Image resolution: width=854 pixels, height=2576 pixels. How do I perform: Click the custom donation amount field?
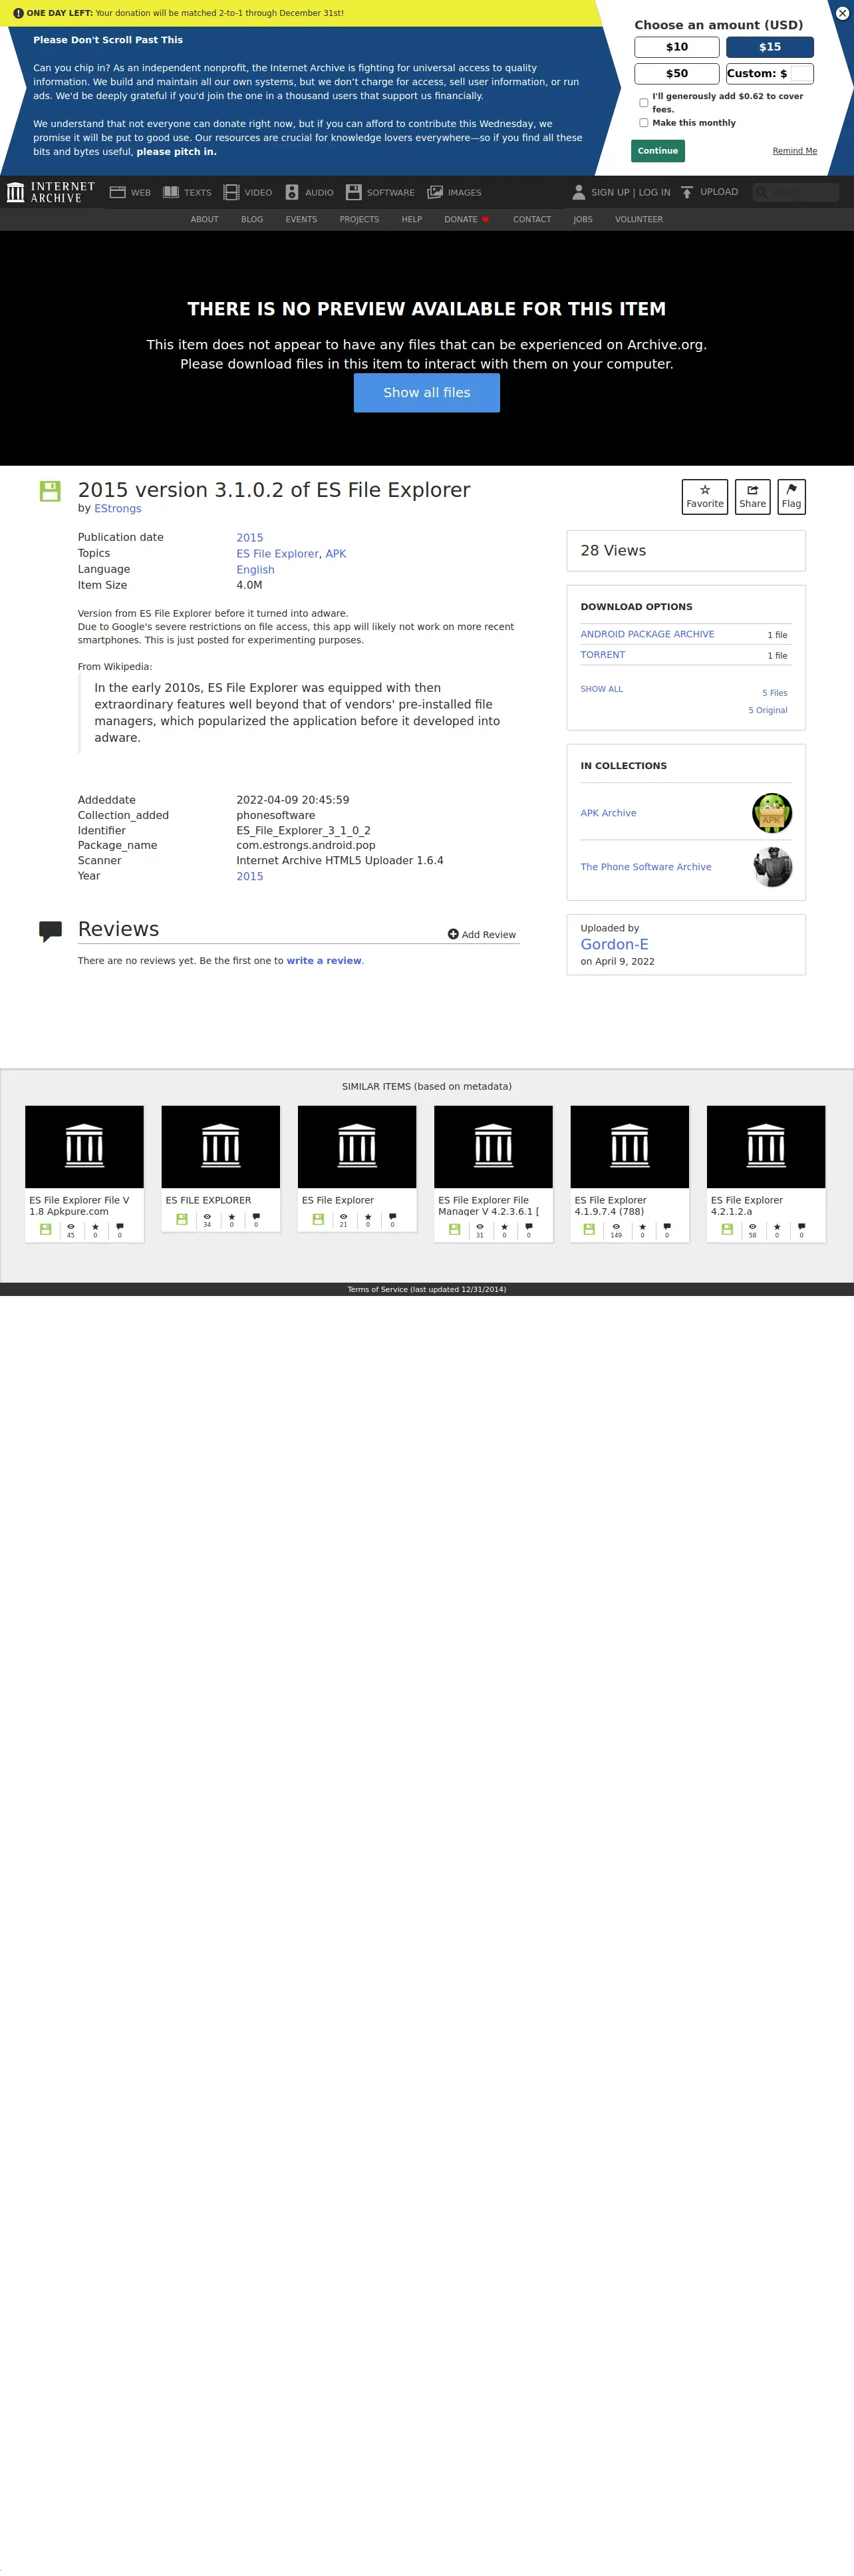(801, 74)
